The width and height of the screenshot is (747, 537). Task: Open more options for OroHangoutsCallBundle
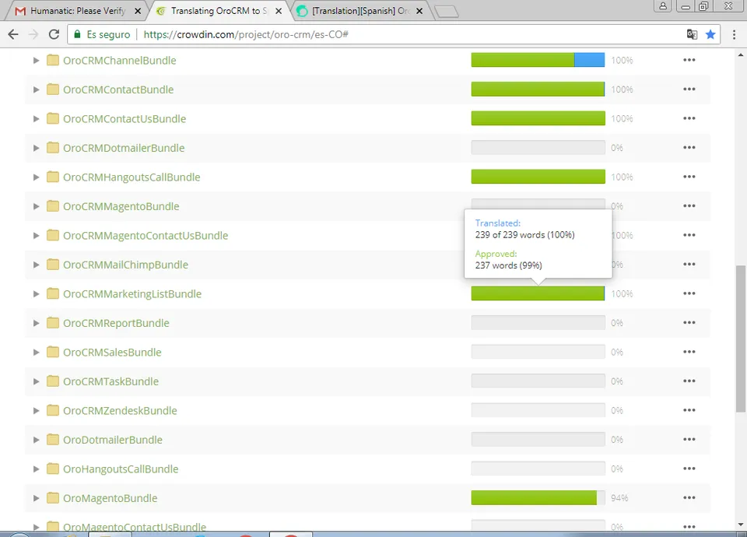(689, 469)
